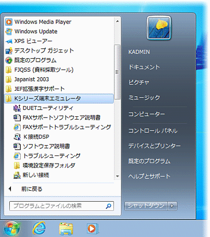This screenshot has height=237, width=210.
Task: Open the FAXサポートトラブルシューティング label
Action: pos(67,127)
